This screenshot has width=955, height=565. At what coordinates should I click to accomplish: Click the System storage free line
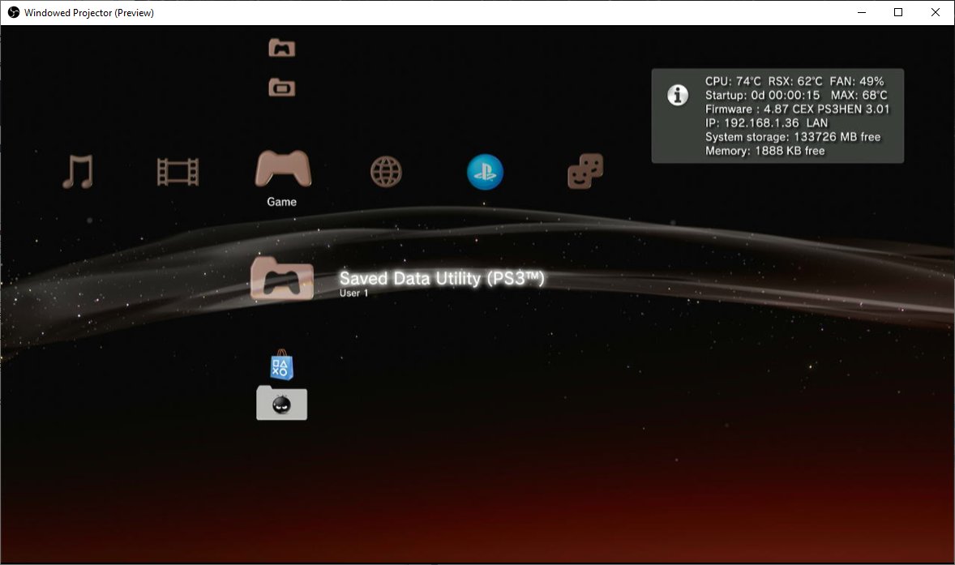[x=792, y=137]
